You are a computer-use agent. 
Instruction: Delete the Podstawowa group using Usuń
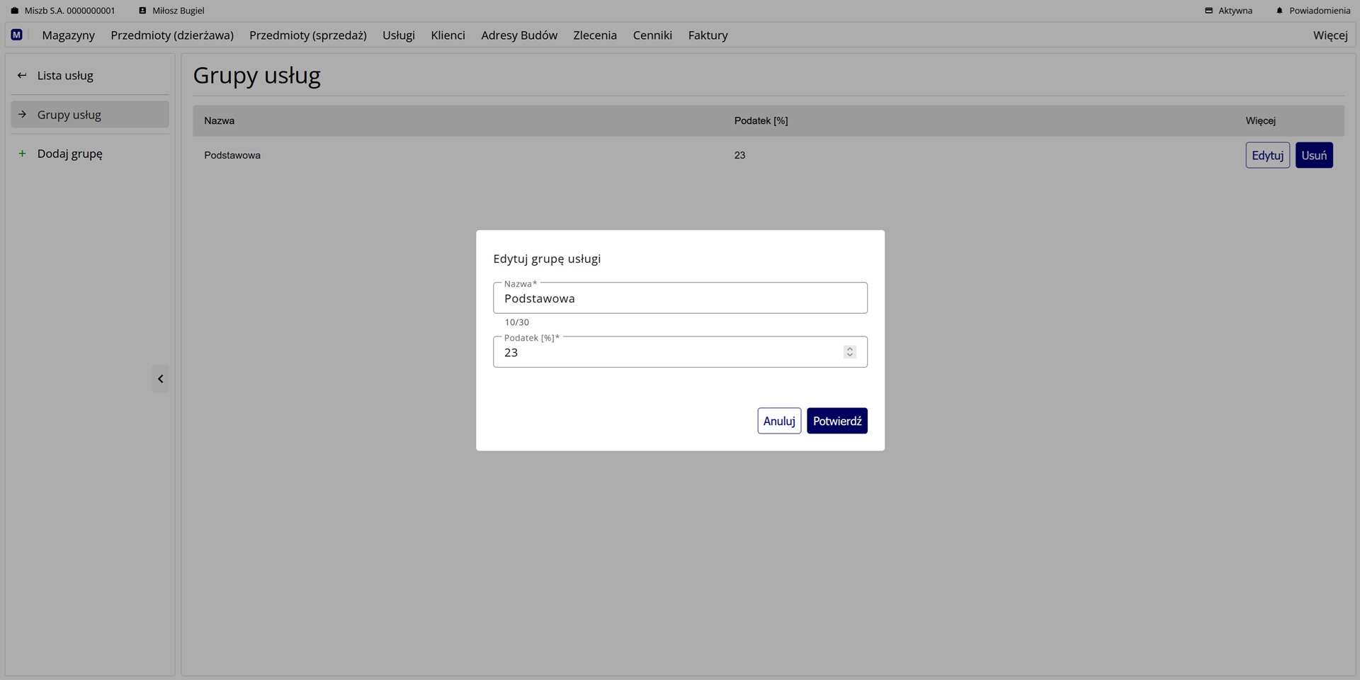pos(1313,155)
